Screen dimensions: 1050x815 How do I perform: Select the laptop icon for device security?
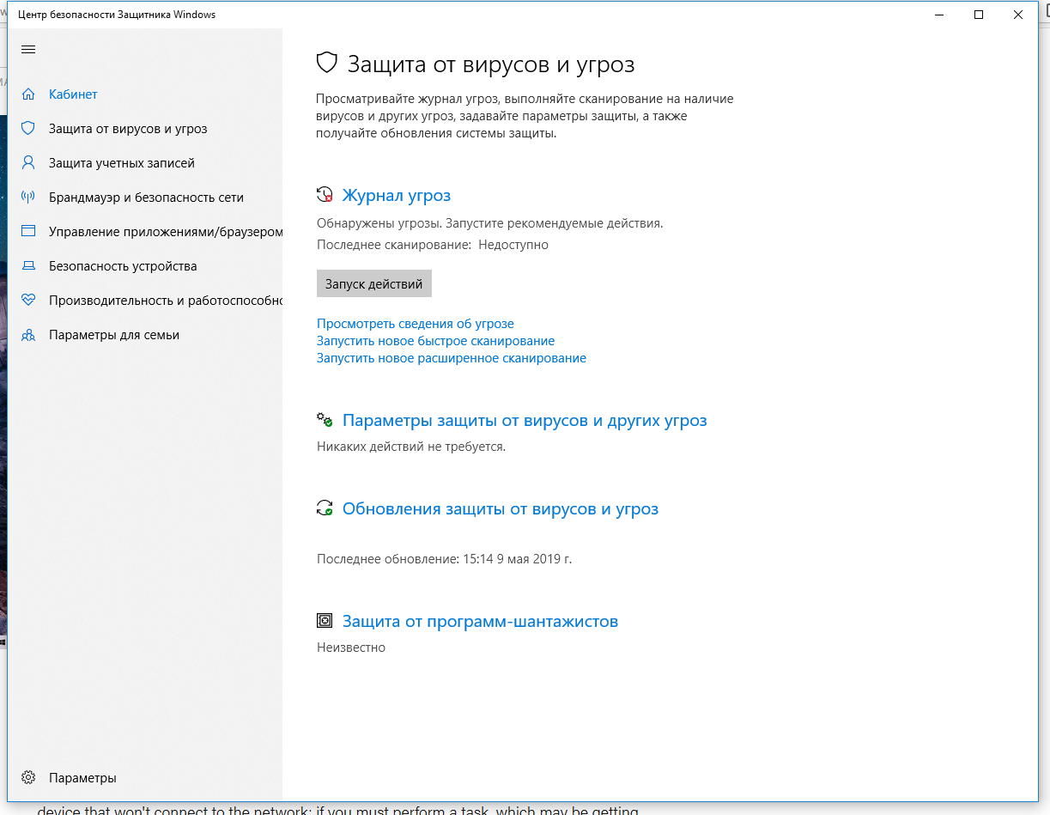pos(28,265)
